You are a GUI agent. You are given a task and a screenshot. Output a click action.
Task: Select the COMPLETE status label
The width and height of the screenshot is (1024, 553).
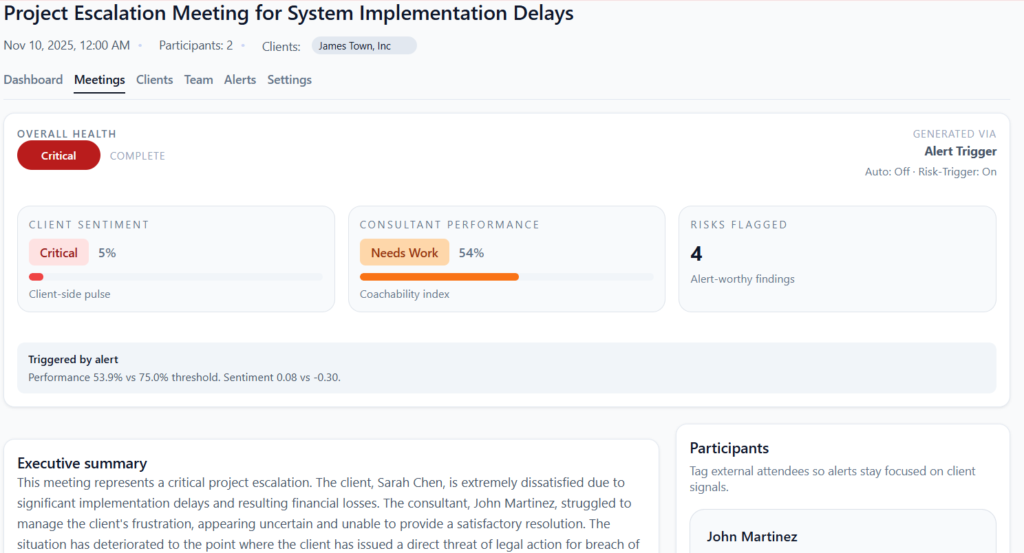[x=138, y=155]
